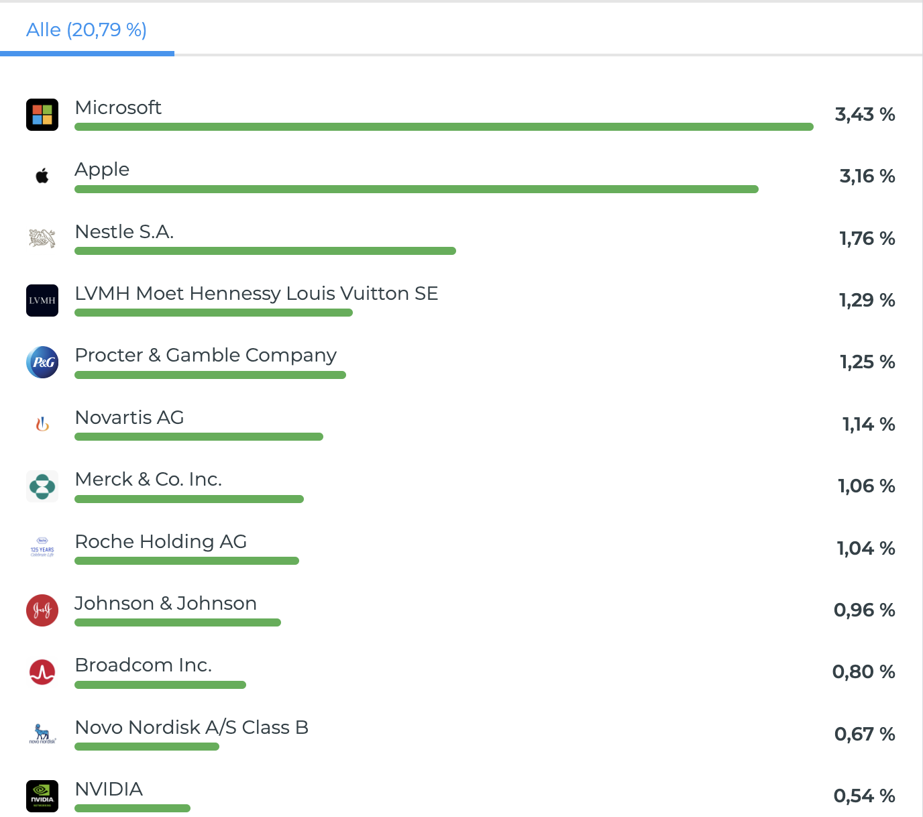Open the LVMH Moet Hennessy Louis Vuitton SE link
Screen dimensions: 923x817
point(256,293)
